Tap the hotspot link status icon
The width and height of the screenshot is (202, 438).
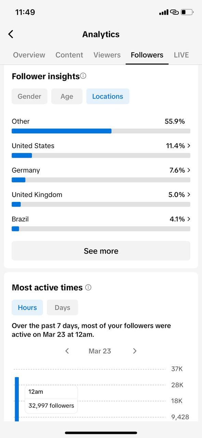175,12
